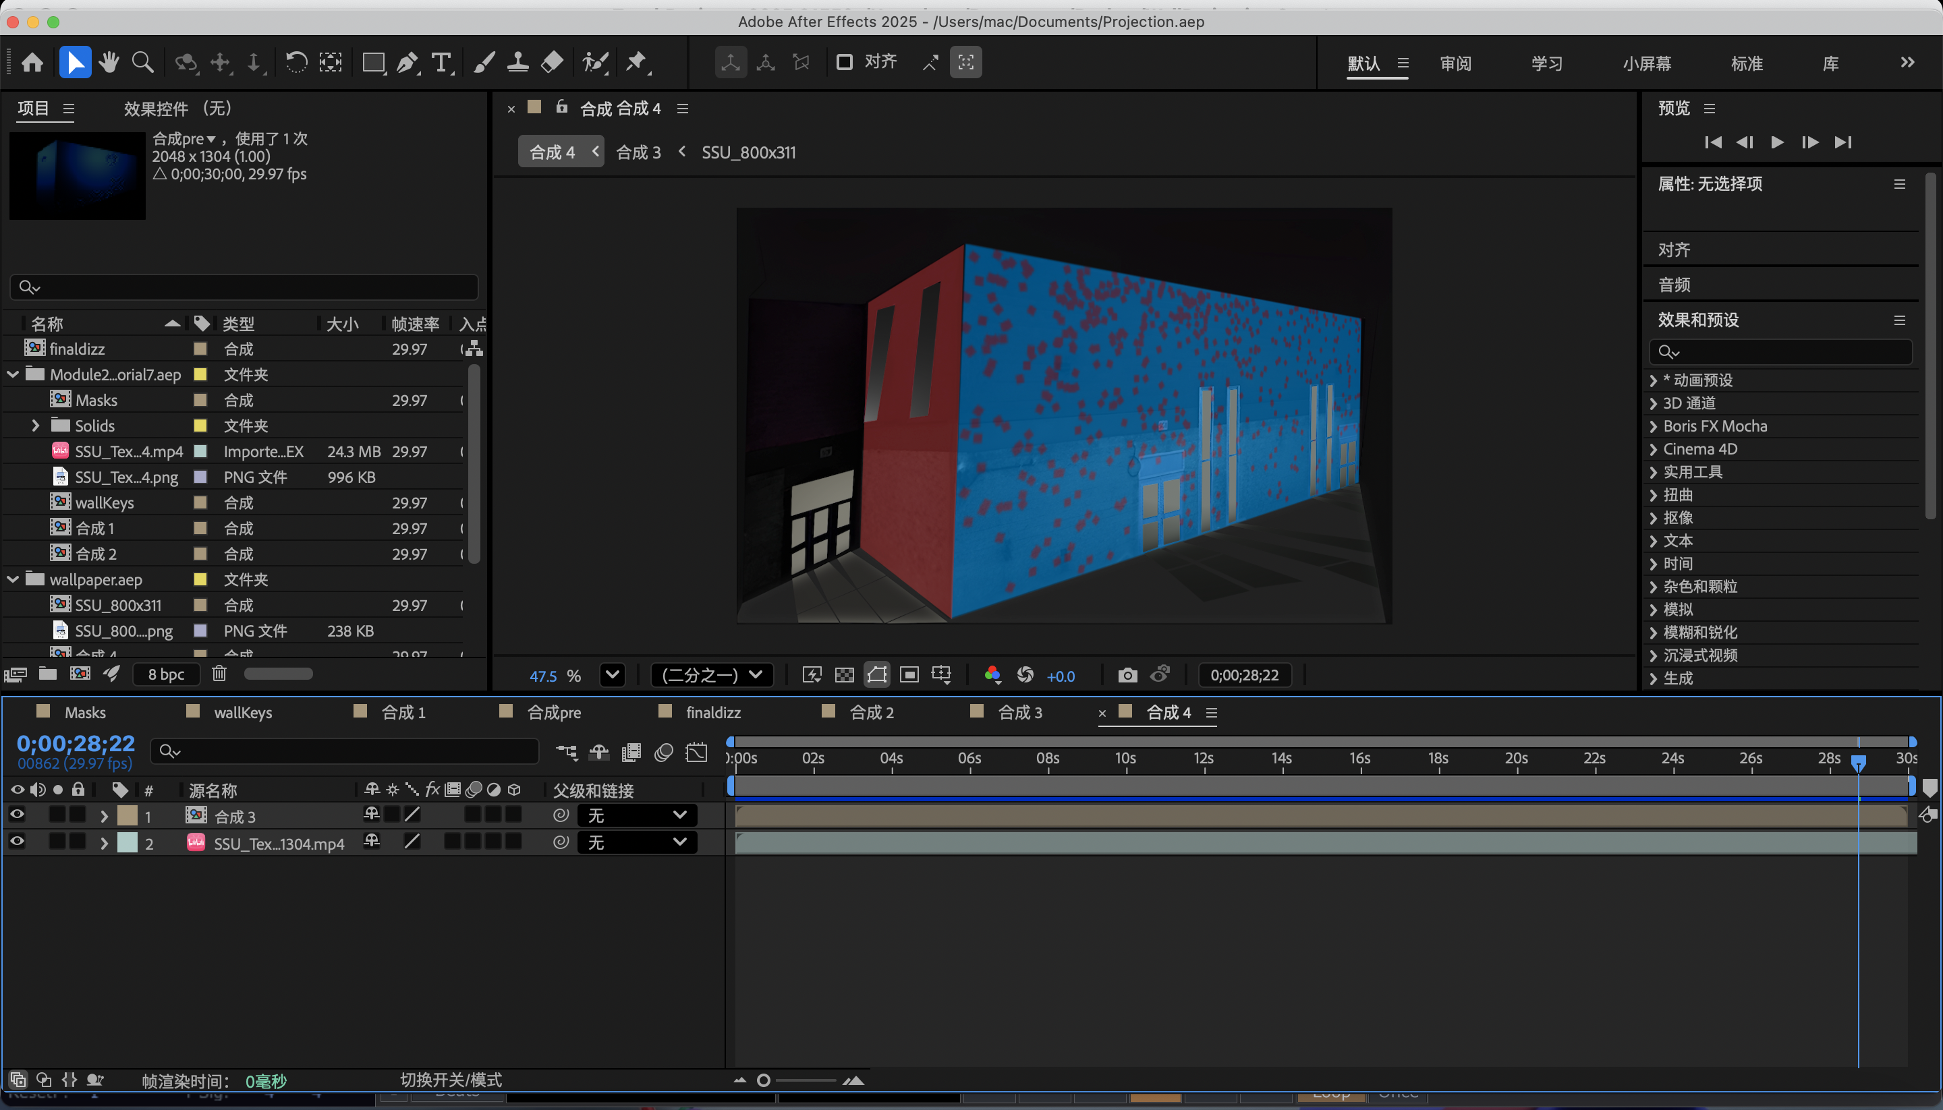The image size is (1943, 1110).
Task: Select the Hand tool
Action: pyautogui.click(x=109, y=63)
